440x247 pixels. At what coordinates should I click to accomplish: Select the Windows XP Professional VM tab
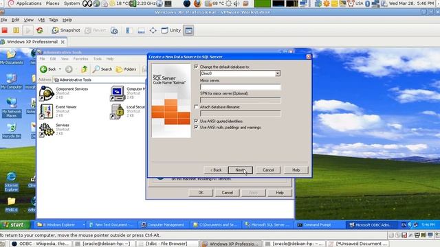(x=32, y=42)
